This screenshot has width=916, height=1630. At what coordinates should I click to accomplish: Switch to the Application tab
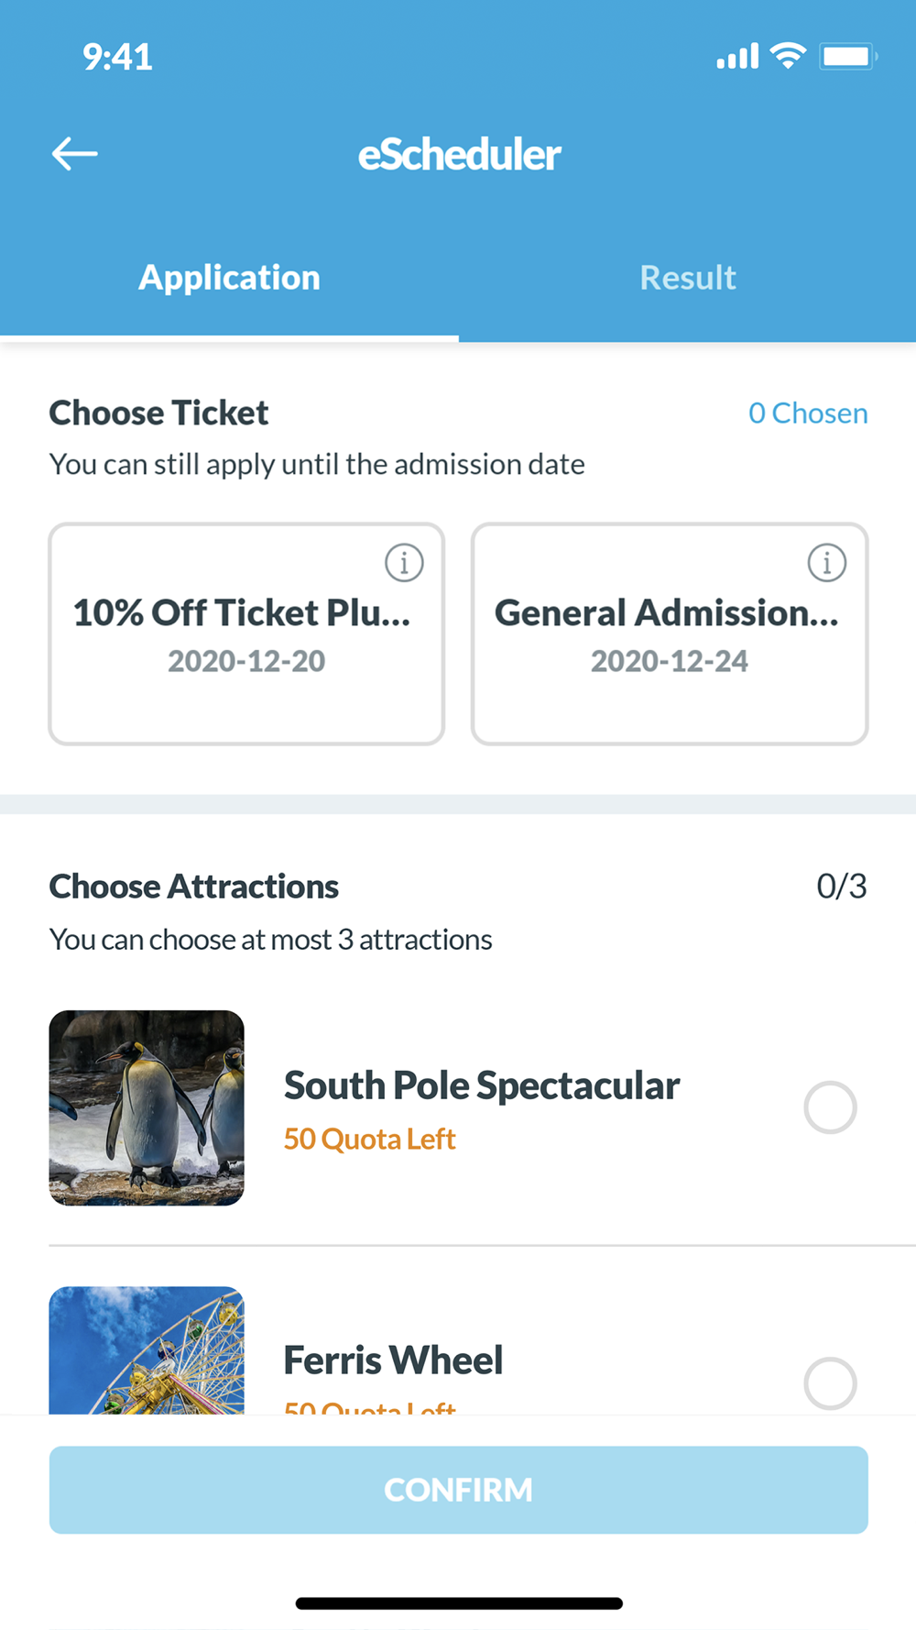coord(229,278)
